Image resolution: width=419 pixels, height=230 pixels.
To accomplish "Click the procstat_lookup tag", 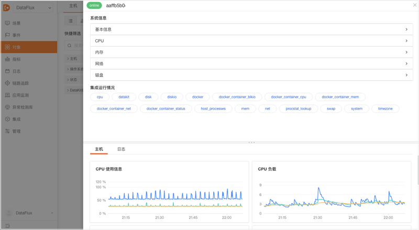I will (299, 109).
